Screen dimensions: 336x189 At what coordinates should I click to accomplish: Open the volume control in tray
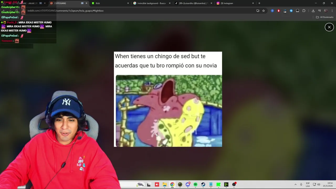click(x=319, y=185)
